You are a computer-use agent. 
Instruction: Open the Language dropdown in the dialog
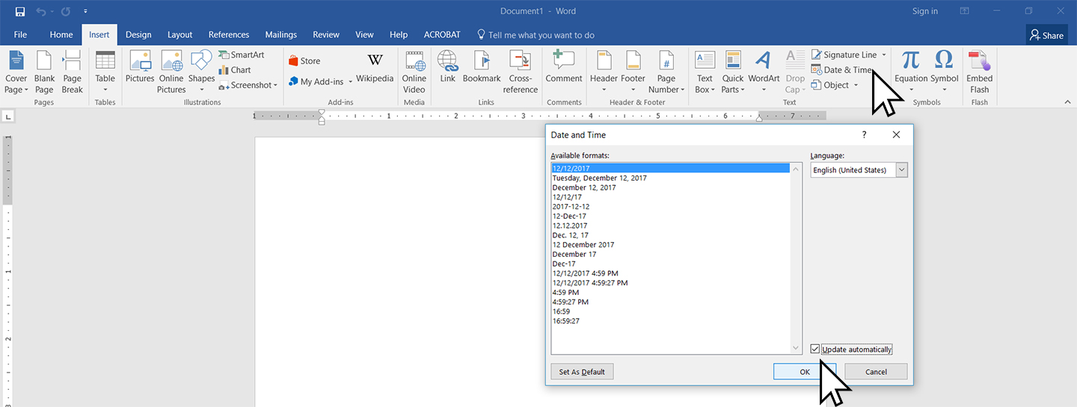point(901,170)
